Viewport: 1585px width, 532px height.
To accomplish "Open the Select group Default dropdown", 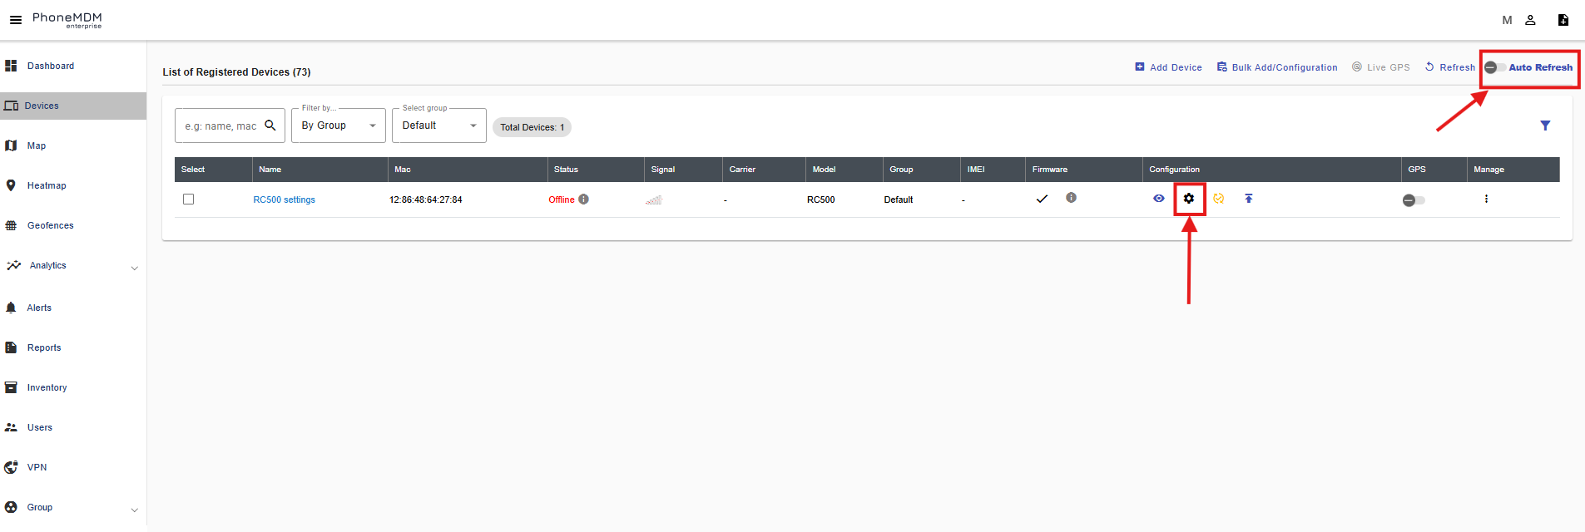I will point(438,126).
